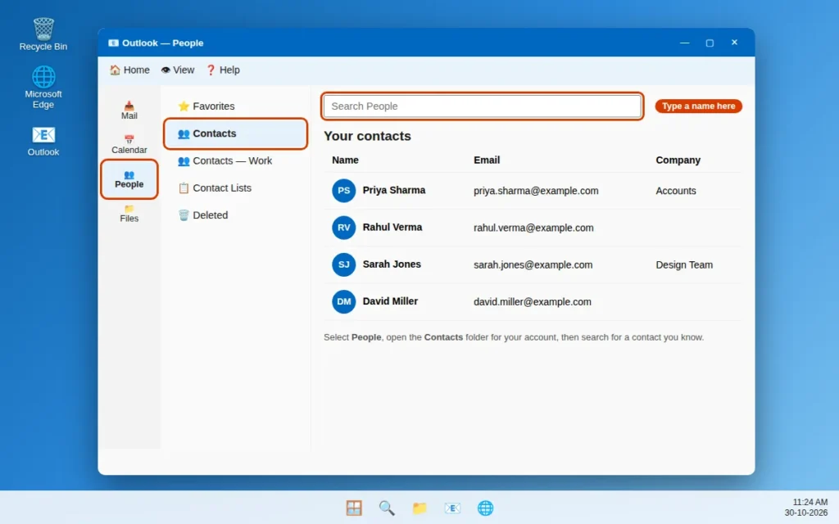
Task: Click the Email column header
Action: pyautogui.click(x=487, y=160)
